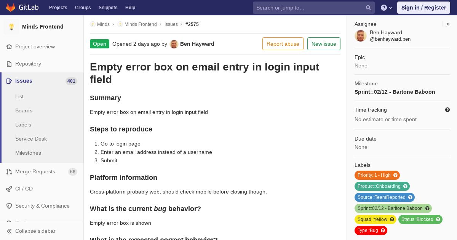Click the Security & Compliance shield icon
Image resolution: width=457 pixels, height=240 pixels.
point(9,206)
